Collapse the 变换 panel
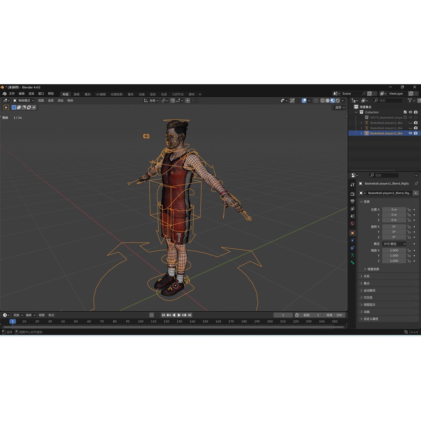Screen dimensions: 421x421 389,202
